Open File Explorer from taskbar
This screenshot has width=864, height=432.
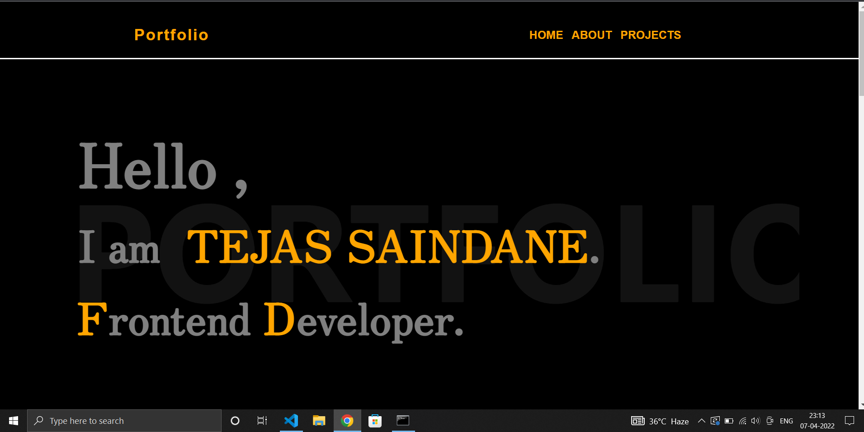[319, 421]
